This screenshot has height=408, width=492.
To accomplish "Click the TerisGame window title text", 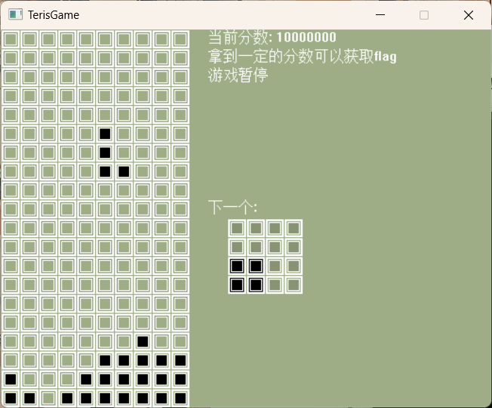I will 54,15.
